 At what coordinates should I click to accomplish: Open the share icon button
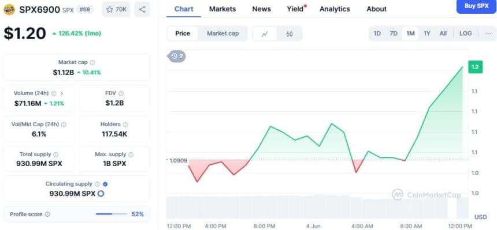point(142,9)
